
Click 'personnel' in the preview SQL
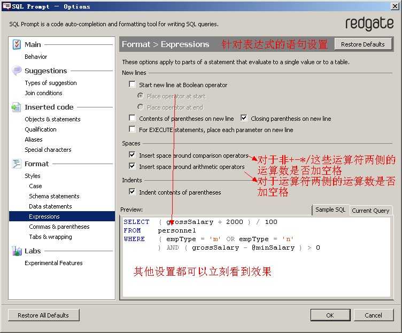tap(177, 230)
